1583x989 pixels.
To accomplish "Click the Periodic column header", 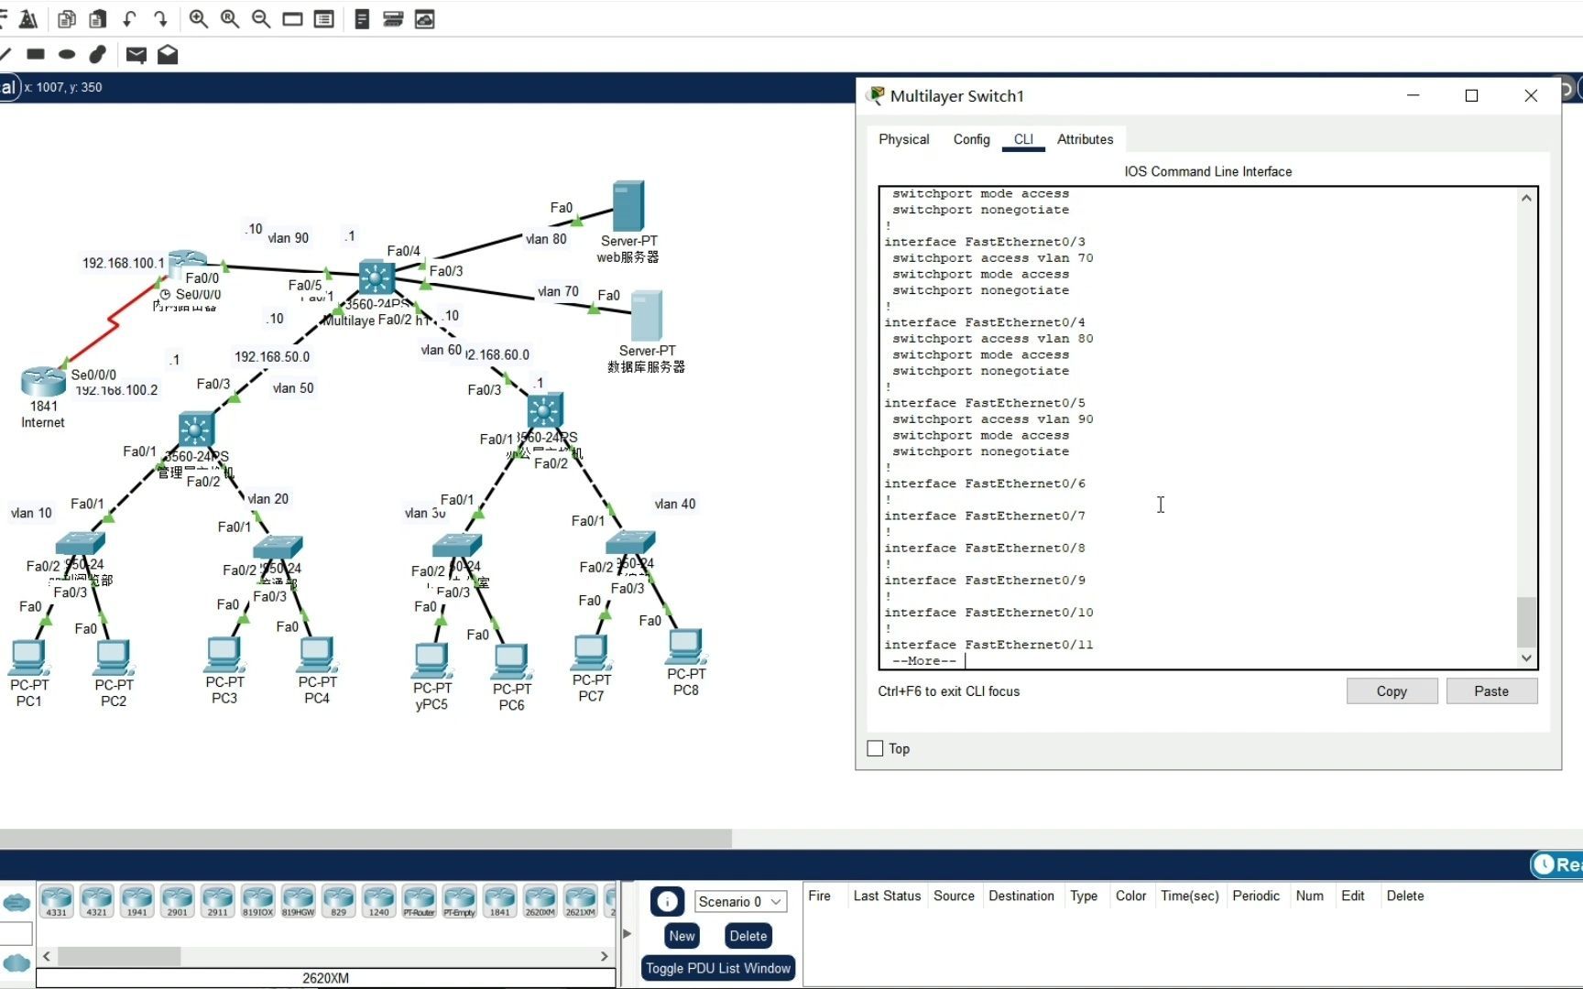I will [1256, 896].
